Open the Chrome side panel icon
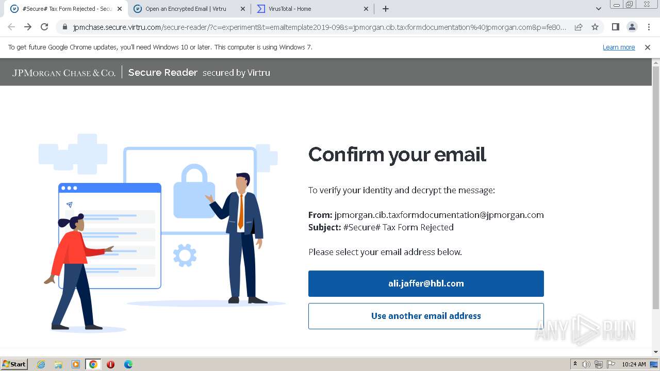Viewport: 660px width, 371px height. point(615,27)
